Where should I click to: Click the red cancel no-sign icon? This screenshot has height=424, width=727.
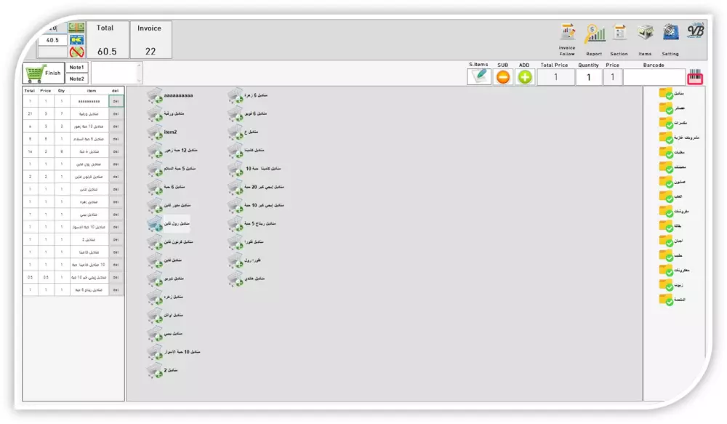[76, 52]
